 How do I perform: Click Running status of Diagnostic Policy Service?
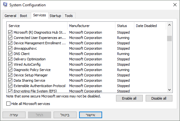[123, 70]
